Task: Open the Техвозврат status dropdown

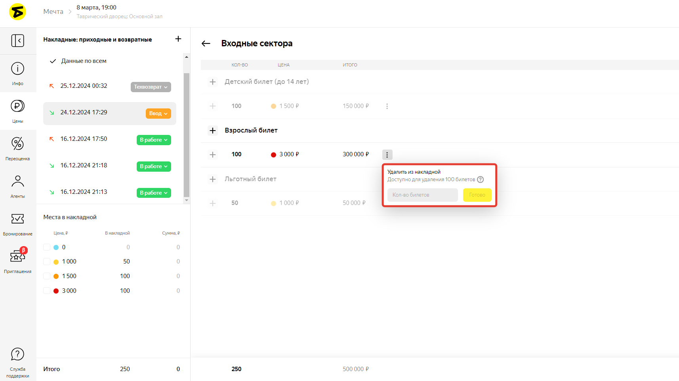Action: pyautogui.click(x=151, y=87)
